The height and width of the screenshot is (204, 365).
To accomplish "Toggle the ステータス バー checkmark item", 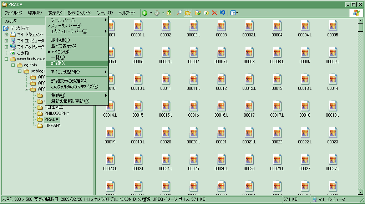I will point(66,26).
